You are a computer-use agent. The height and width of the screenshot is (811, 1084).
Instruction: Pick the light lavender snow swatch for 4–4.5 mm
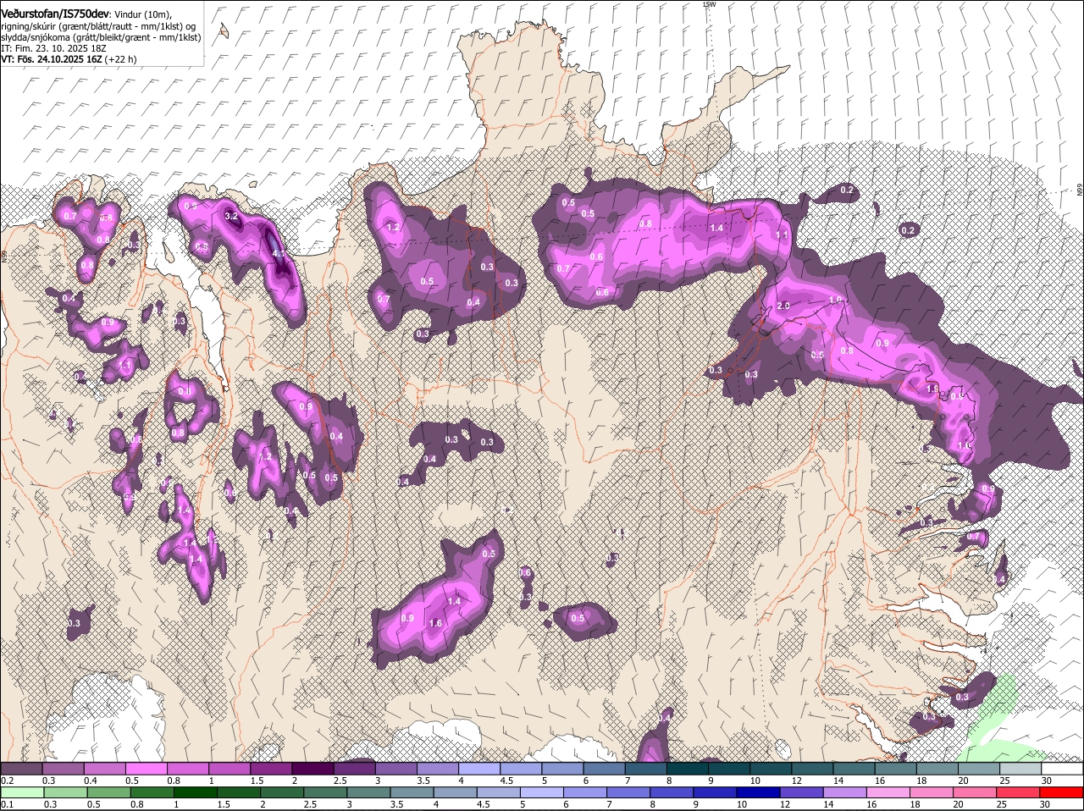pyautogui.click(x=479, y=769)
